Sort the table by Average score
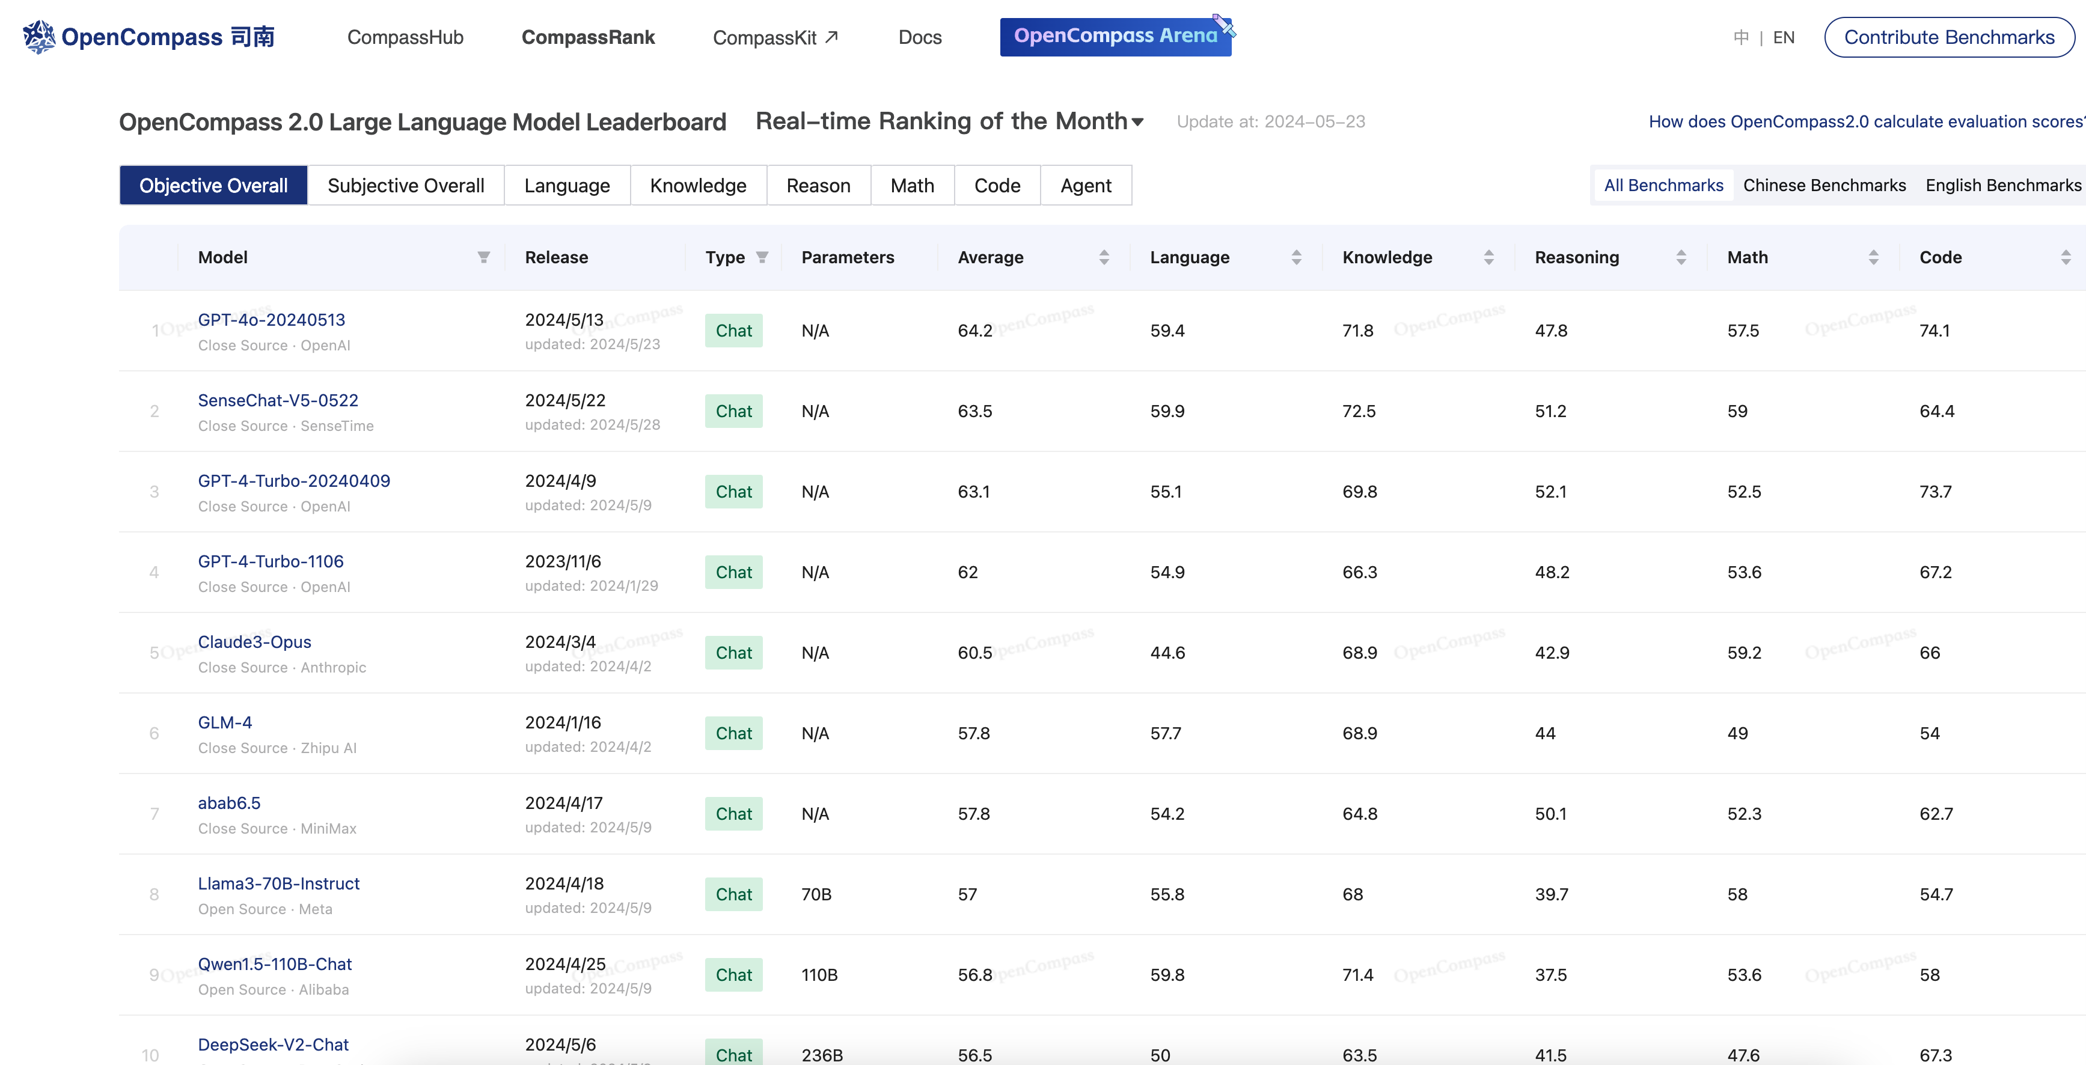This screenshot has width=2086, height=1065. click(x=1104, y=257)
